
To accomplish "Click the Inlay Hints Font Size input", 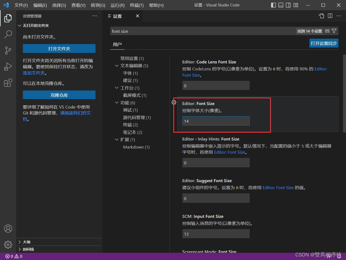I will [216, 163].
